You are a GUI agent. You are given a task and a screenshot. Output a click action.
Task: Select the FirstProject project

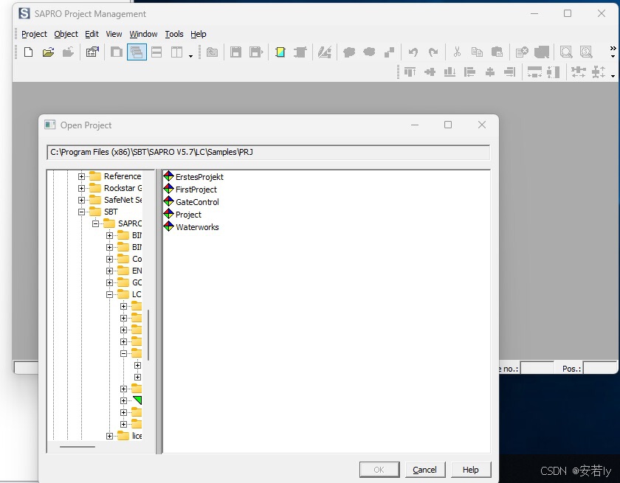click(x=196, y=190)
